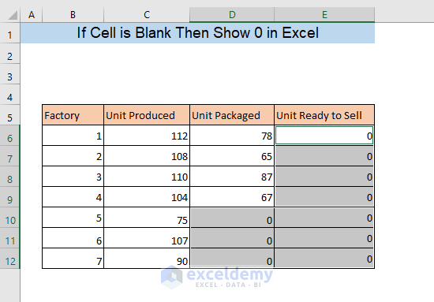
Task: Click Unit Ready to Sell cell in row 9
Action: [x=324, y=197]
